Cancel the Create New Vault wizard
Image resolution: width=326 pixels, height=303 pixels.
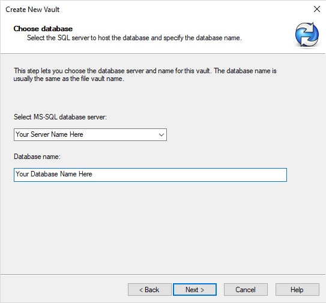246,289
